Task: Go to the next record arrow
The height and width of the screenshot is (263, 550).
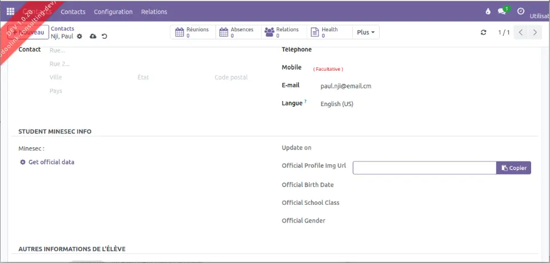Action: (x=535, y=33)
